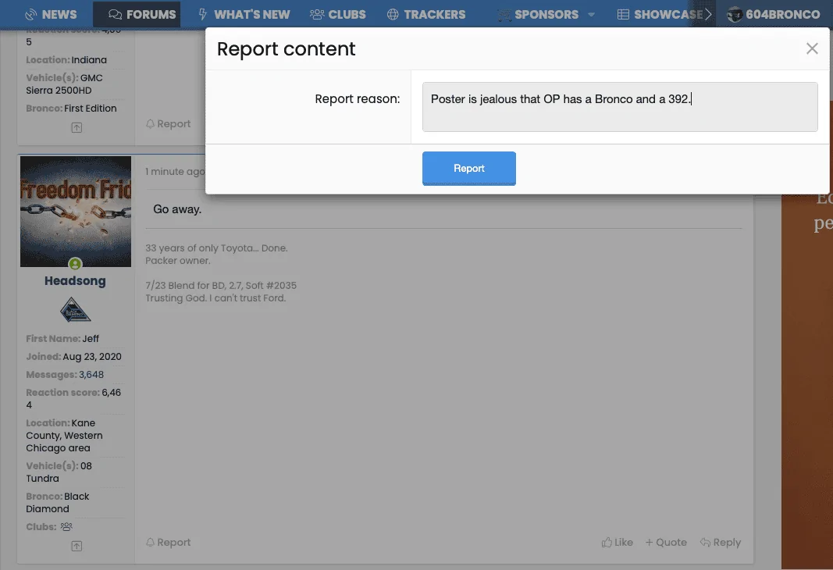833x570 pixels.
Task: View Headsong's Freedom Friday avatar image
Action: [76, 212]
